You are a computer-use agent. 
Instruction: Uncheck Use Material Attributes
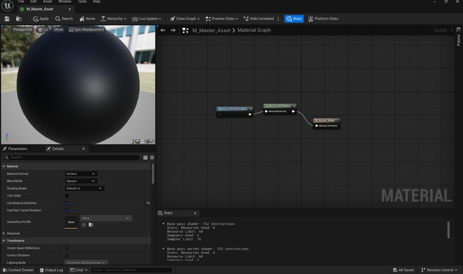pyautogui.click(x=67, y=203)
